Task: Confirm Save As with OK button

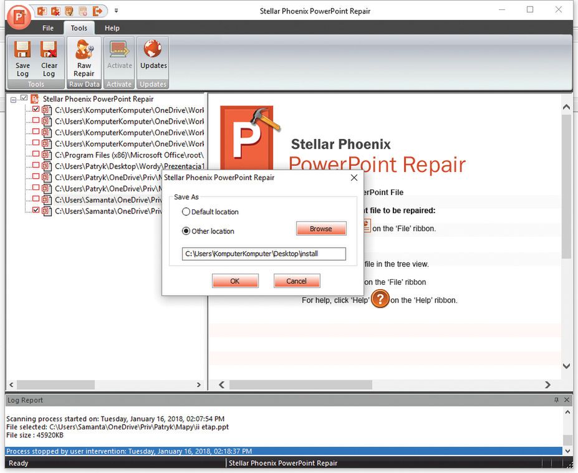Action: click(235, 281)
